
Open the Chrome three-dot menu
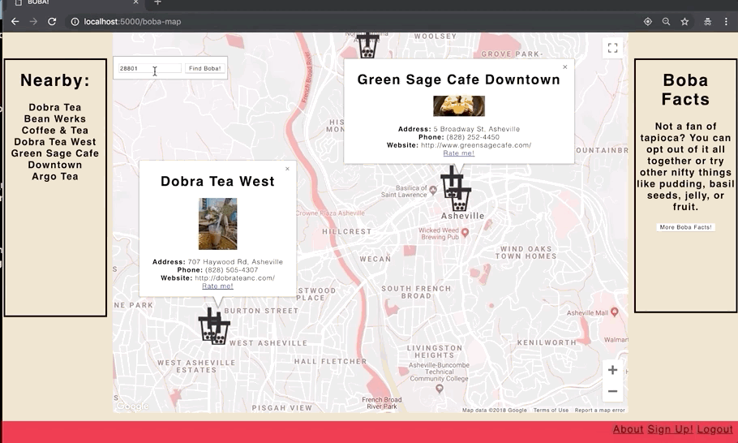[726, 22]
